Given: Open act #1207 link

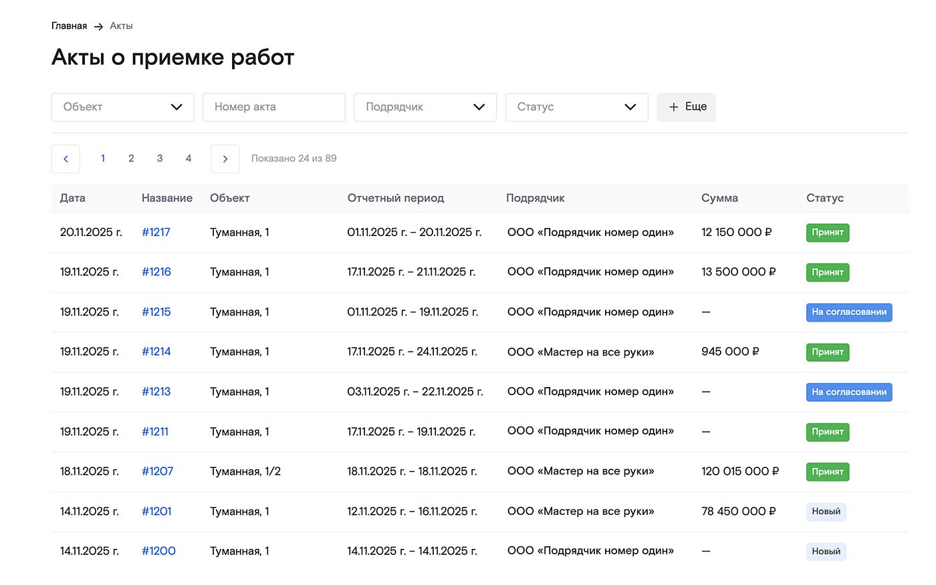Looking at the screenshot, I should pyautogui.click(x=157, y=471).
